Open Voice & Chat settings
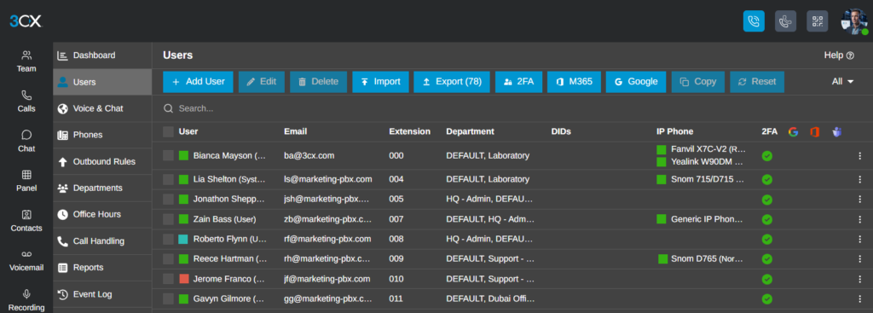The width and height of the screenshot is (873, 313). [x=102, y=108]
